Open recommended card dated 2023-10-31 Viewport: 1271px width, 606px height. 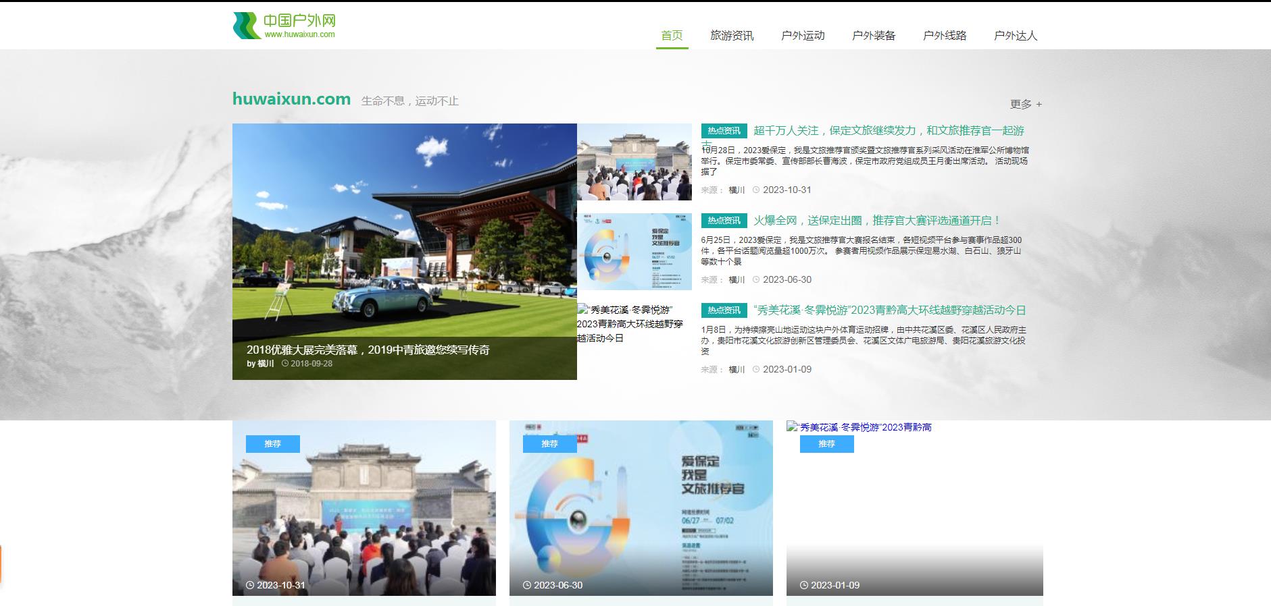tap(364, 508)
